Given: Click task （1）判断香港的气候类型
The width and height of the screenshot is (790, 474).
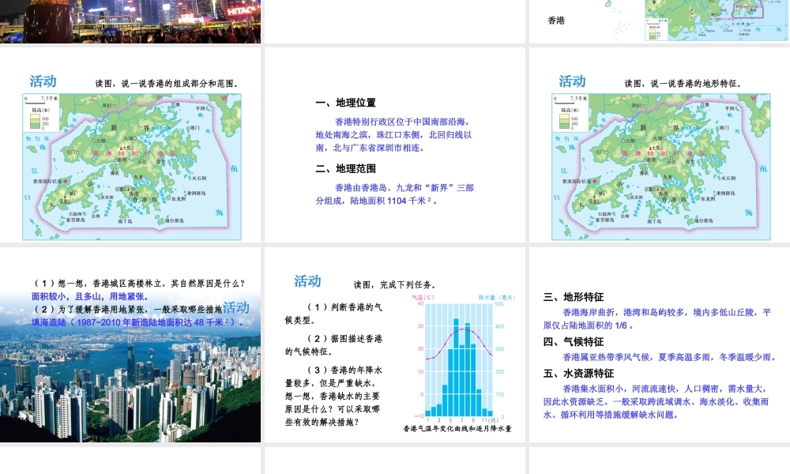Looking at the screenshot, I should (333, 314).
